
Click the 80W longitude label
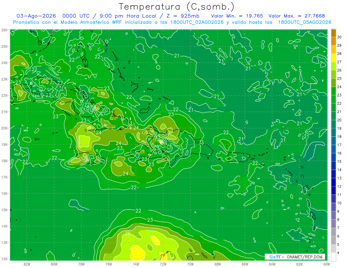click(x=54, y=264)
